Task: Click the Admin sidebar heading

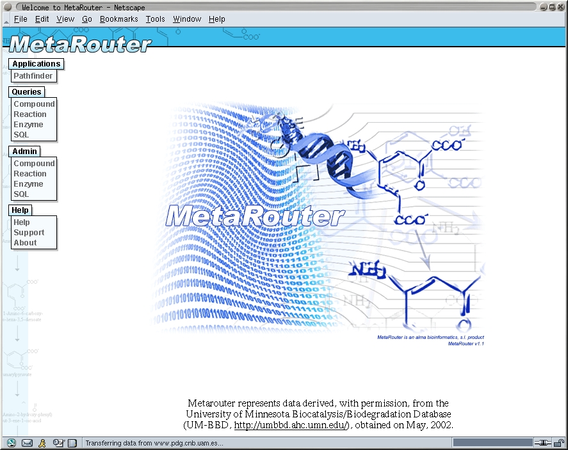Action: [24, 151]
